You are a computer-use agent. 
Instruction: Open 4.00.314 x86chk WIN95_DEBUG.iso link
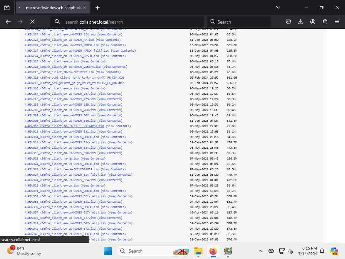pos(62,137)
